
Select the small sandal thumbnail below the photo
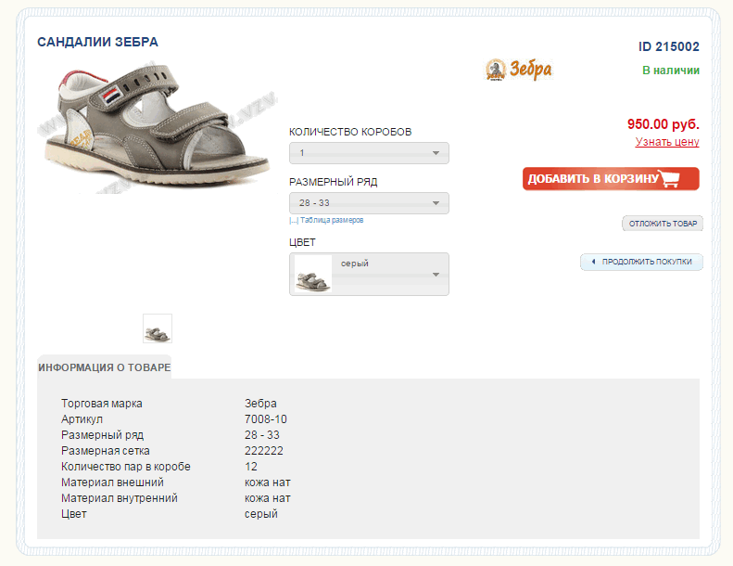[x=158, y=328]
